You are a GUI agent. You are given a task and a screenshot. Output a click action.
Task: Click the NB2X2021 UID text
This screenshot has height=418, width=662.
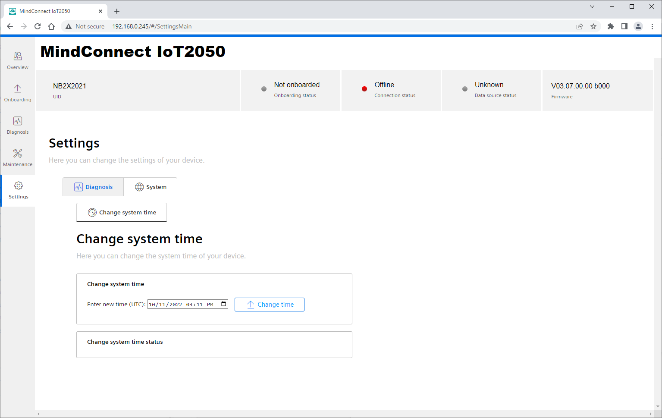pos(69,86)
